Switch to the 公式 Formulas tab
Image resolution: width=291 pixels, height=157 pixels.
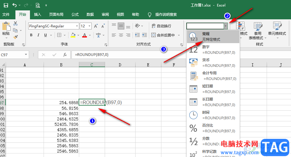point(75,15)
